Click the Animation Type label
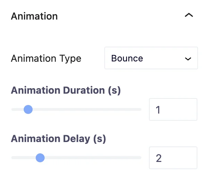Viewport: 208px width, 188px height. click(46, 58)
